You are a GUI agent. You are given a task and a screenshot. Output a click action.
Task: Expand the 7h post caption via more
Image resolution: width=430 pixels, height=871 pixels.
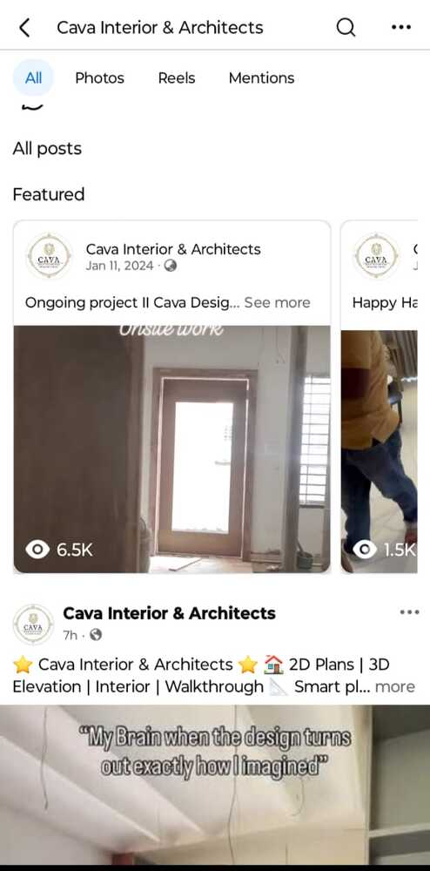tap(394, 686)
